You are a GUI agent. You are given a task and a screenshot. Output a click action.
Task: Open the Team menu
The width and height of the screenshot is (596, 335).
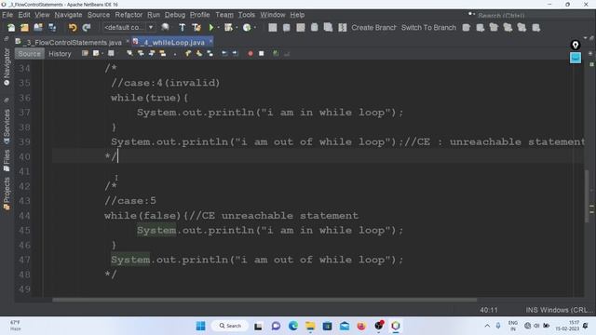pyautogui.click(x=224, y=15)
